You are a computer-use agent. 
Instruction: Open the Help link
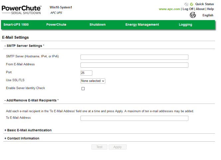coord(210,9)
